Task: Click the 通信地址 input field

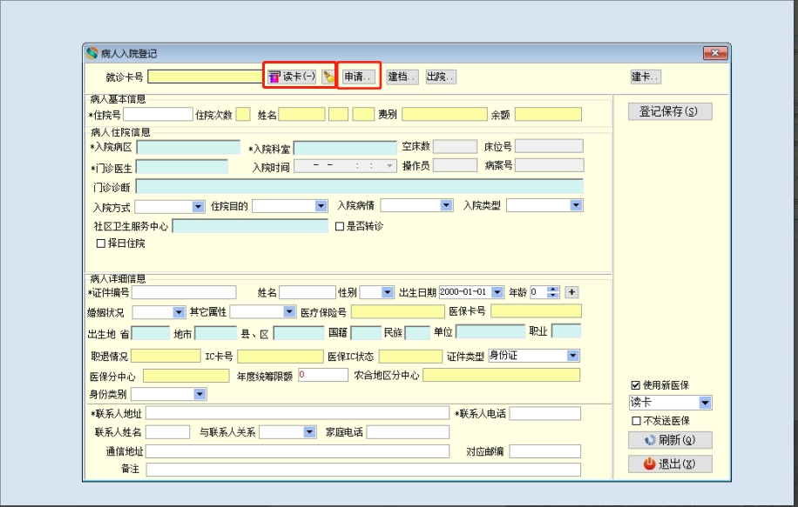Action: [298, 451]
